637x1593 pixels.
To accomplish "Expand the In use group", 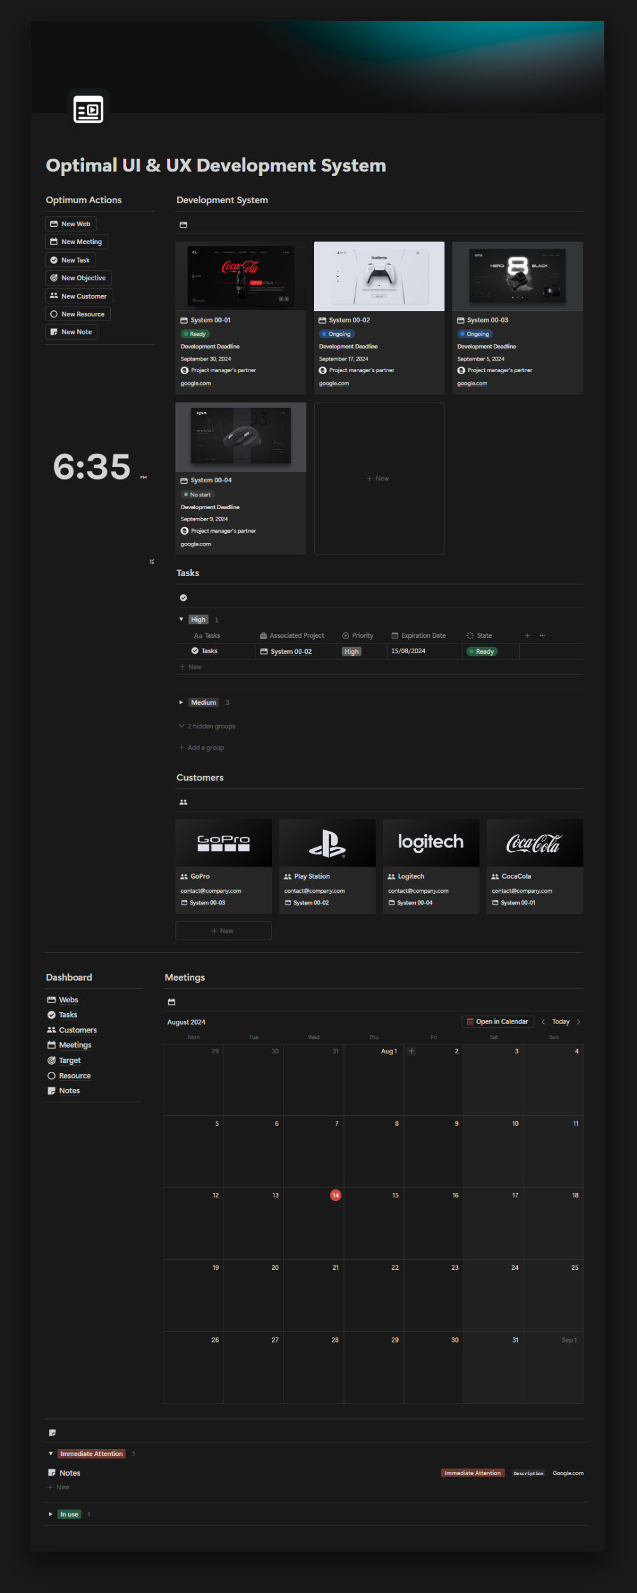I will click(x=51, y=1514).
